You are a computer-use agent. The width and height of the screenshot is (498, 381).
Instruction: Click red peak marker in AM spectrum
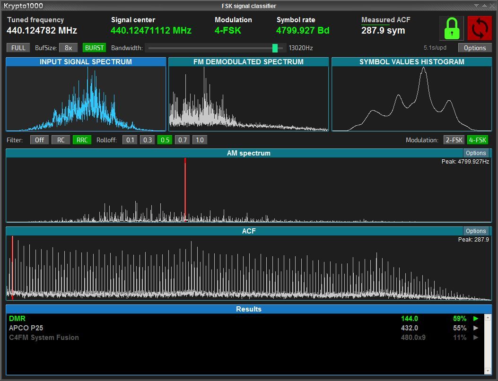[x=185, y=190]
